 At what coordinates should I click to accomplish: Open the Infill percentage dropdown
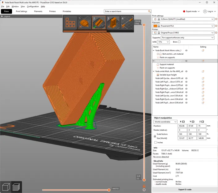point(163,42)
